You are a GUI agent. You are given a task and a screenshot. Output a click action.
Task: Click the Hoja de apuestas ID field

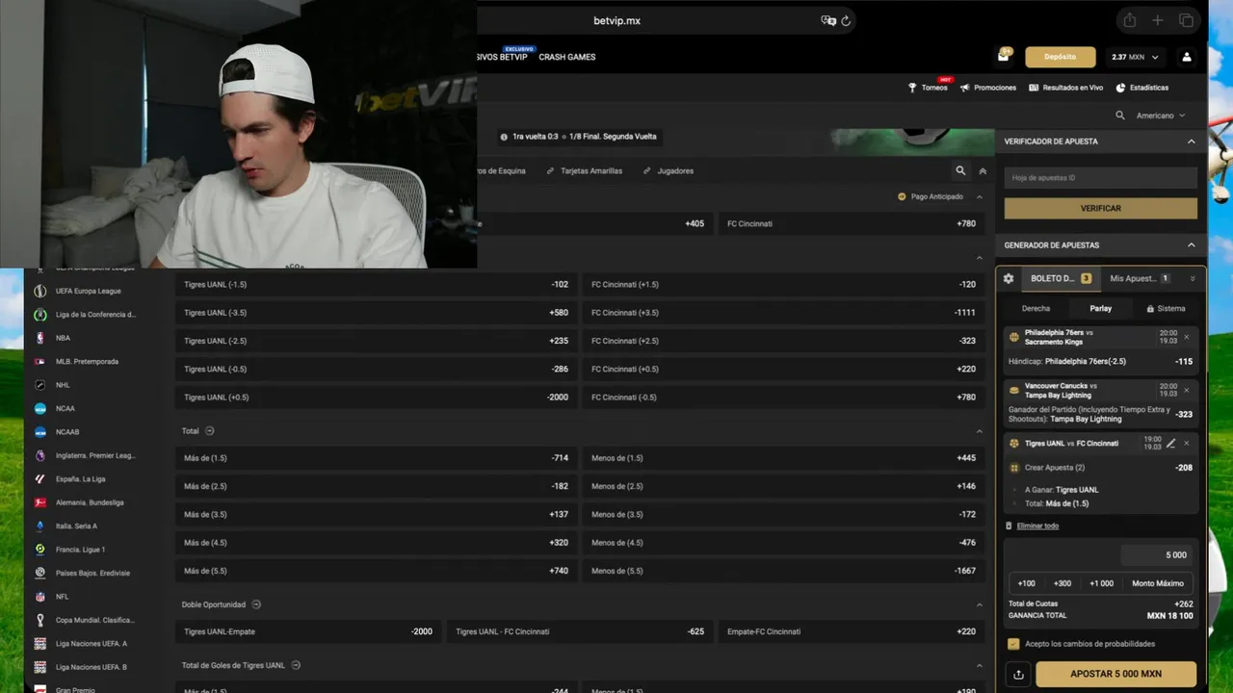[1101, 178]
